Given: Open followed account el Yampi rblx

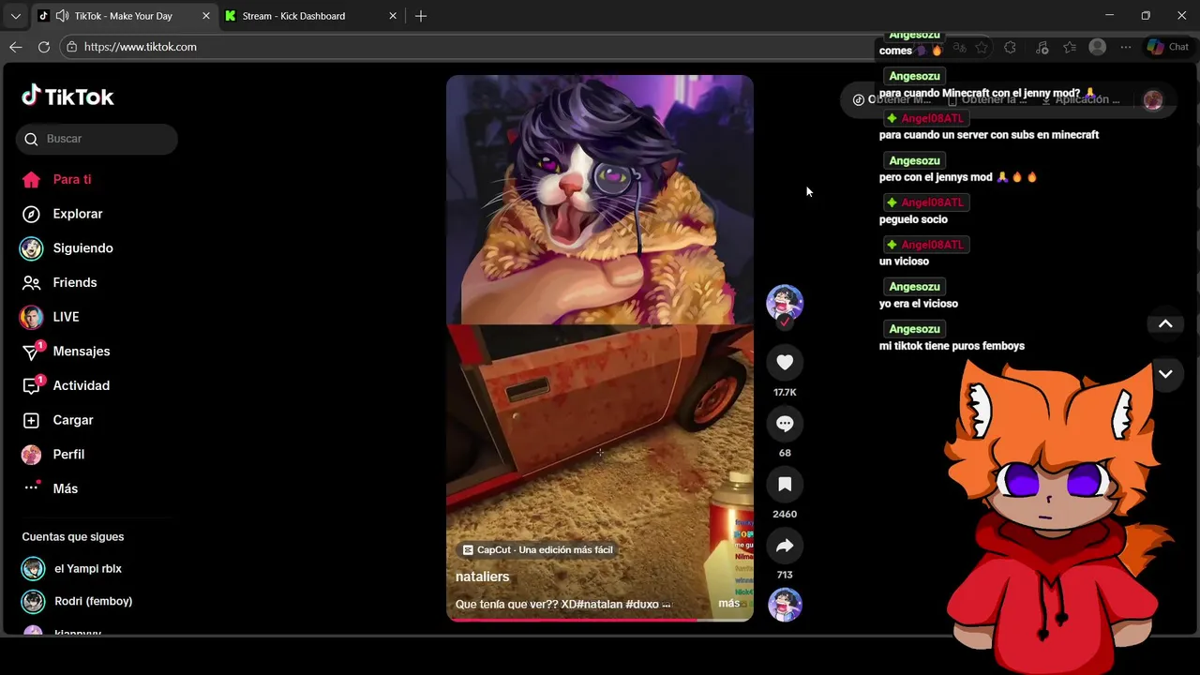Looking at the screenshot, I should [x=73, y=569].
